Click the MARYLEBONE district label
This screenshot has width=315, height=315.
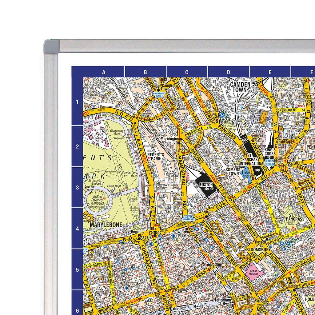coord(106,225)
